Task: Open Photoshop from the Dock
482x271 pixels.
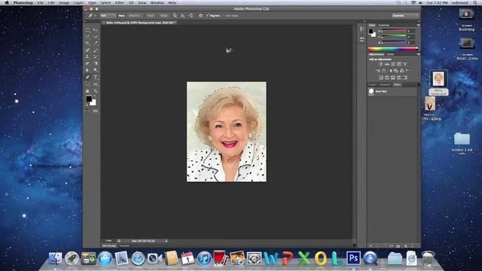Action: click(x=353, y=257)
